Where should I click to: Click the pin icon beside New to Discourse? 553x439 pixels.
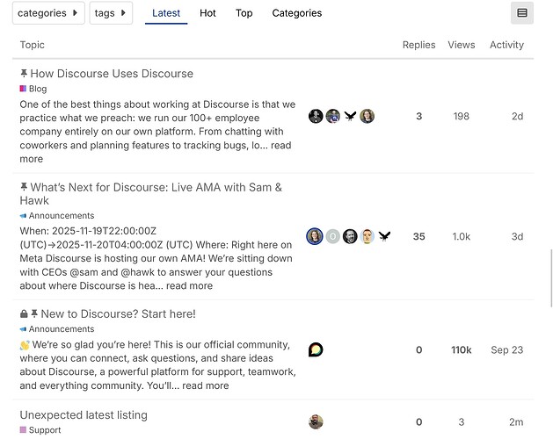(x=34, y=313)
